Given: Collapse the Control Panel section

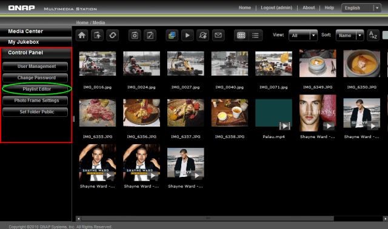Looking at the screenshot, I should [x=36, y=53].
